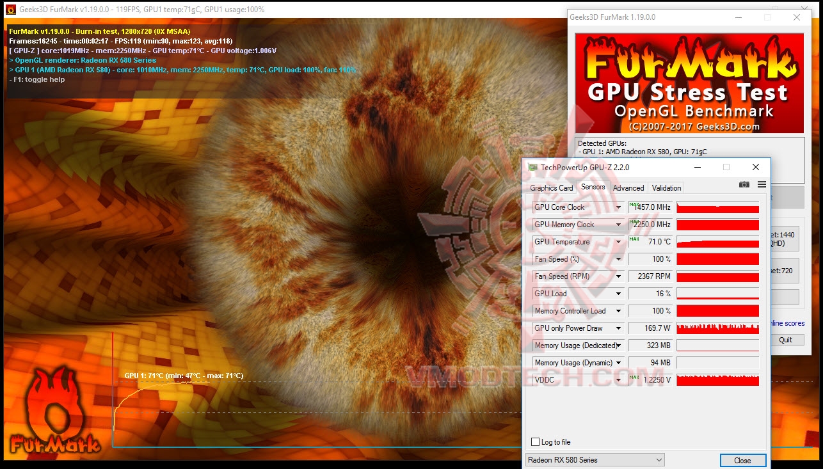Click the FurMark GPU Stress Test banner
The height and width of the screenshot is (469, 823).
[x=689, y=83]
